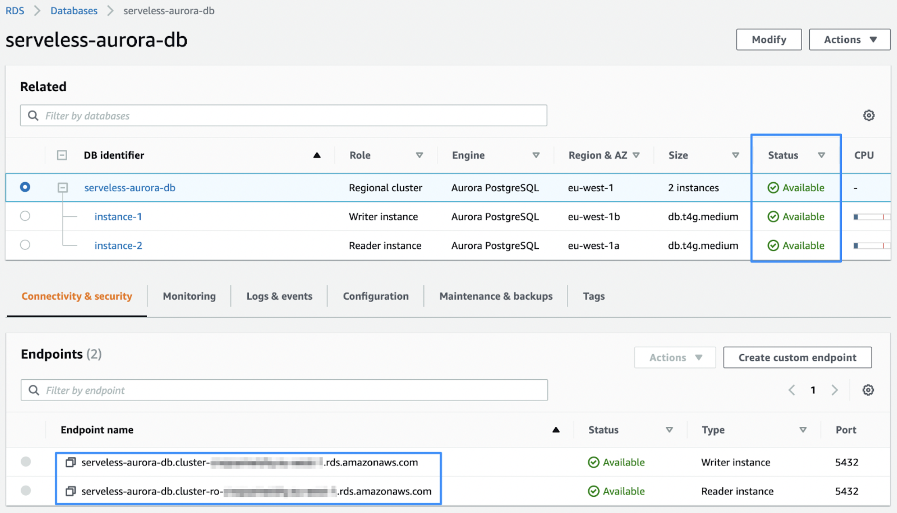Select the instance-1 radio button
Viewport: 897px width, 513px height.
[25, 216]
